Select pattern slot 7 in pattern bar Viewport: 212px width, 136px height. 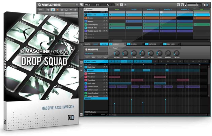(x=149, y=61)
